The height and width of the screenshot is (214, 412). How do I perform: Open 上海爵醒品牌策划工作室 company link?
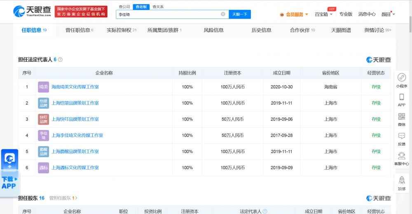tap(75, 151)
